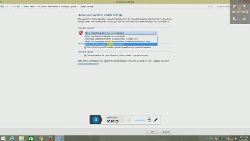The image size is (250, 141).
Task: Launch Google Chrome from taskbar
Action: (x=41, y=138)
